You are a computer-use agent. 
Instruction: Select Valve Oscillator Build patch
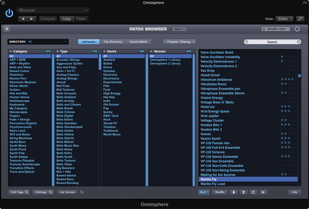pos(217,52)
